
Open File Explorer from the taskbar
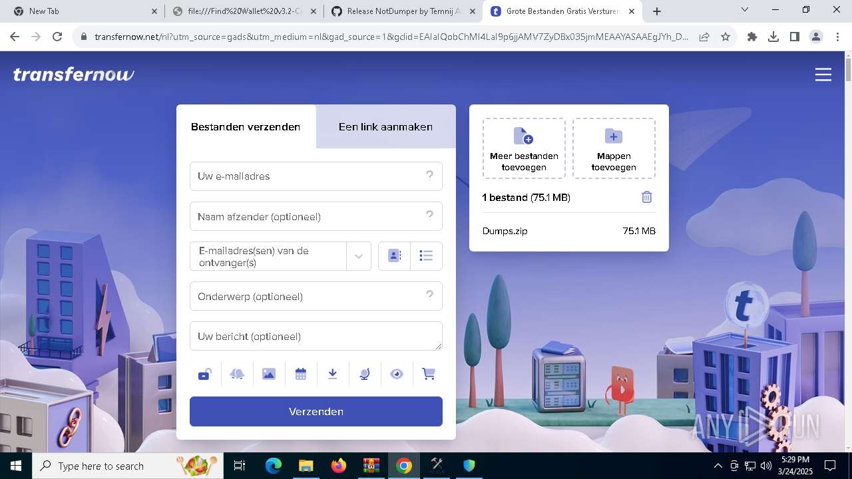pos(306,466)
